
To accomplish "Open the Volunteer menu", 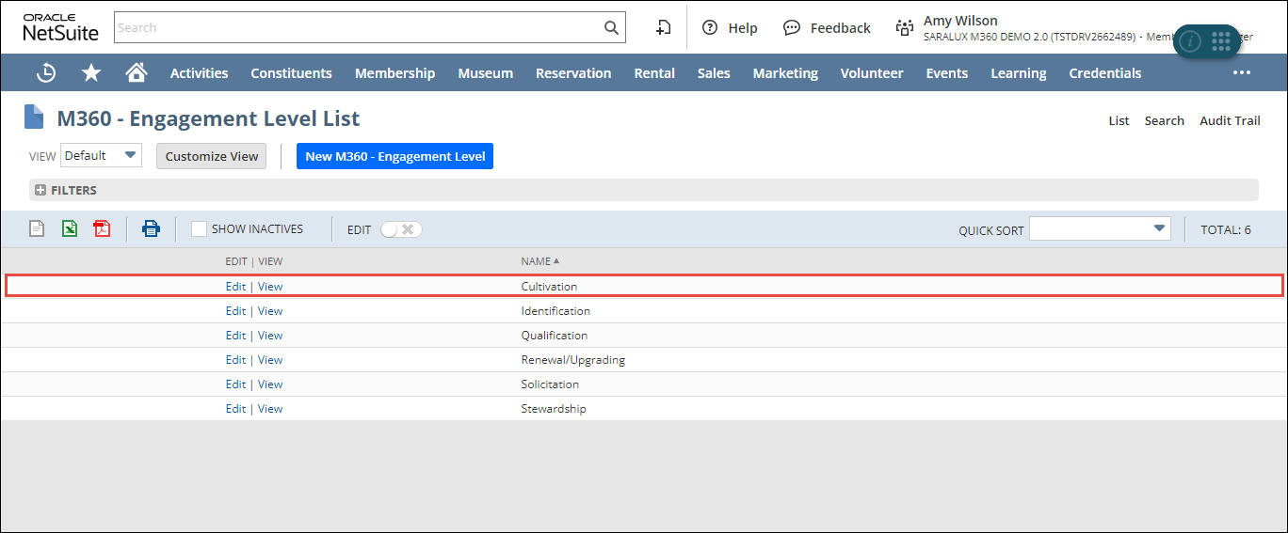I will click(871, 73).
